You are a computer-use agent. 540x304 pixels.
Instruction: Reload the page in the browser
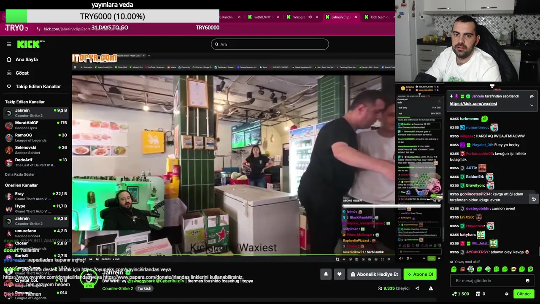[26, 29]
